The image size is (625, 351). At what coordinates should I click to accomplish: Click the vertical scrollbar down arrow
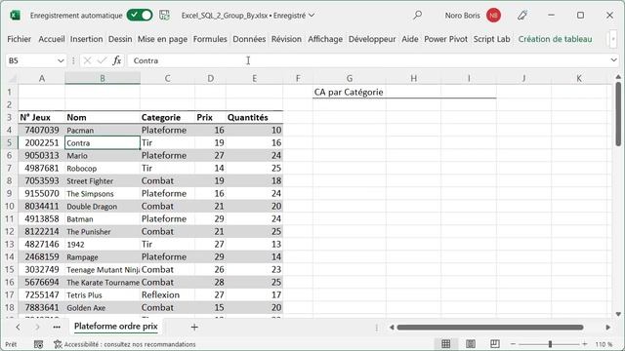pyautogui.click(x=618, y=314)
